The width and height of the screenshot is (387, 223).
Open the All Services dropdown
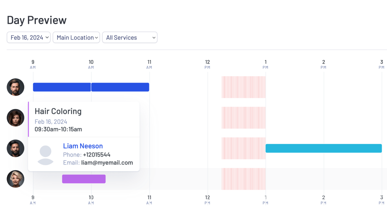[130, 37]
